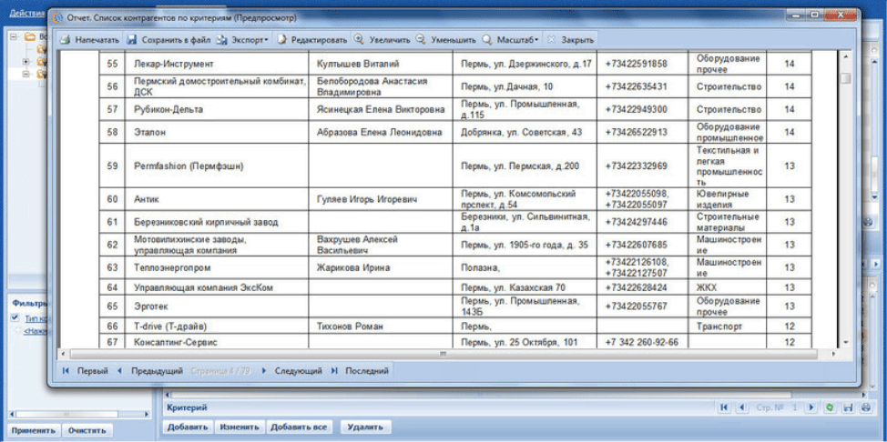Image resolution: width=887 pixels, height=442 pixels.
Task: Go to Предыдущий (previous) page
Action: tap(150, 371)
